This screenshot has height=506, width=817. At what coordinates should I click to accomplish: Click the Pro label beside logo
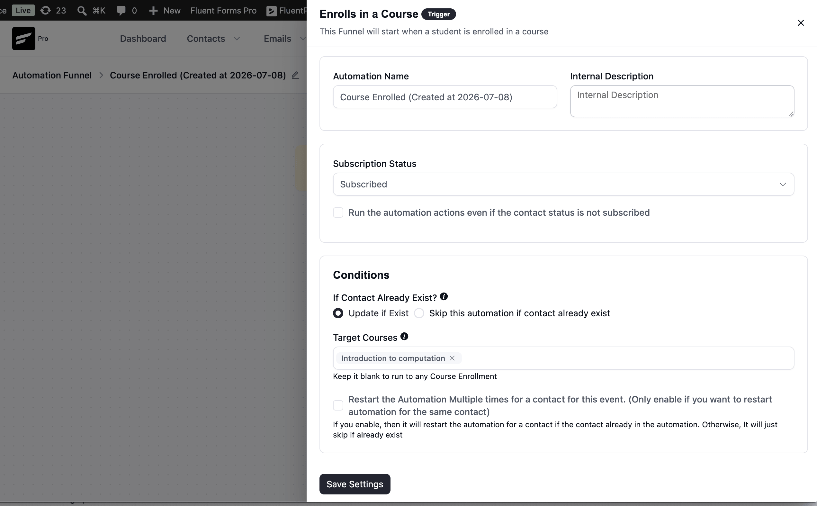tap(43, 39)
